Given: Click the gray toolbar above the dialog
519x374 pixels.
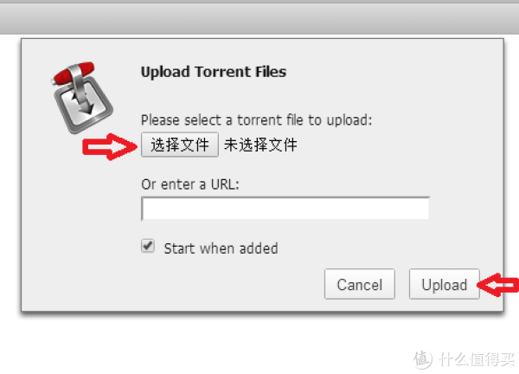Looking at the screenshot, I should pos(259,18).
